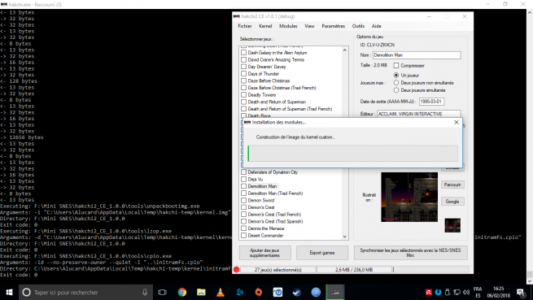
Task: Open the Task View icon
Action: coord(163,292)
